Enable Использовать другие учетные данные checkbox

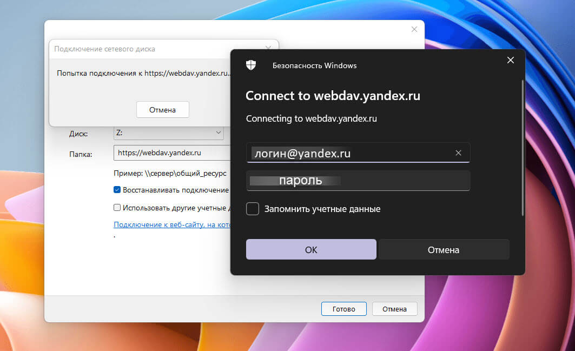pos(117,208)
